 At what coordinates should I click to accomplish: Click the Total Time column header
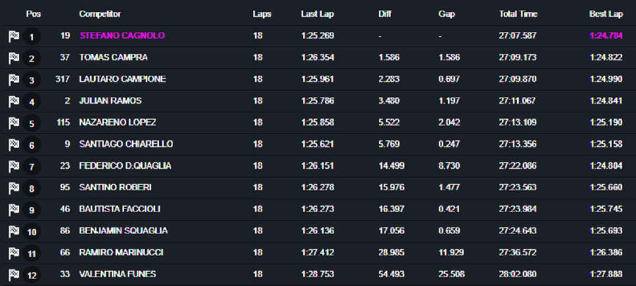click(x=518, y=14)
